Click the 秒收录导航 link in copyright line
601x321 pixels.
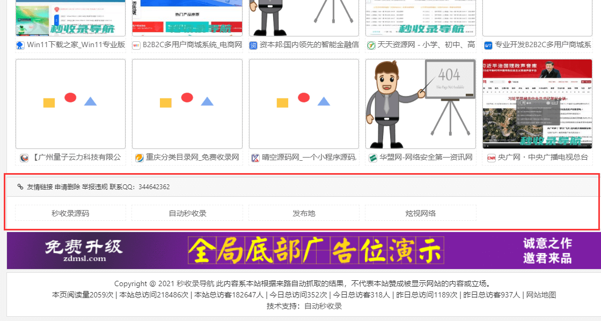[x=195, y=283]
